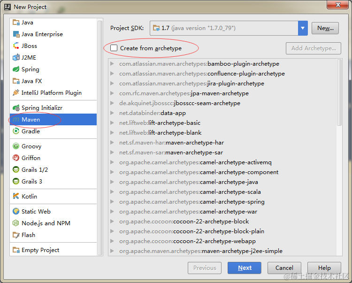Select the Static Web project type
Viewport: 352px width, 283px height.
point(53,211)
